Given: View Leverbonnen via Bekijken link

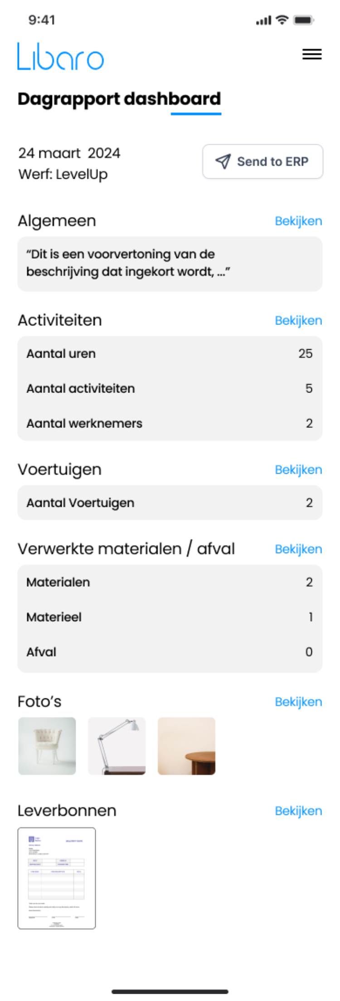Looking at the screenshot, I should pyautogui.click(x=298, y=811).
